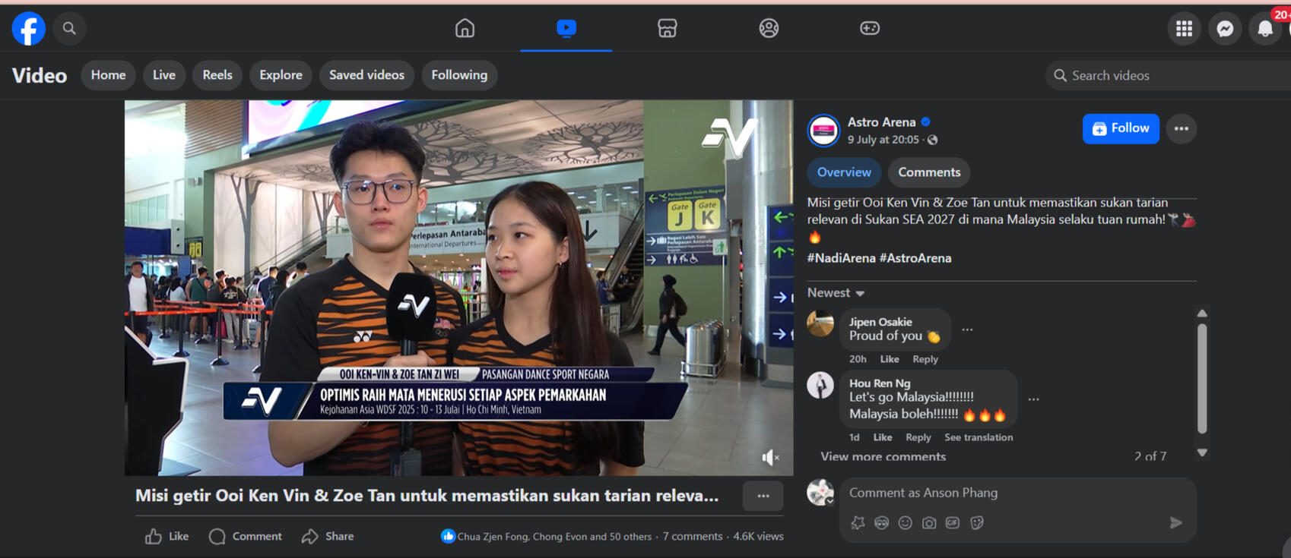This screenshot has height=558, width=1291.
Task: Open Messenger from the top bar
Action: pos(1225,29)
